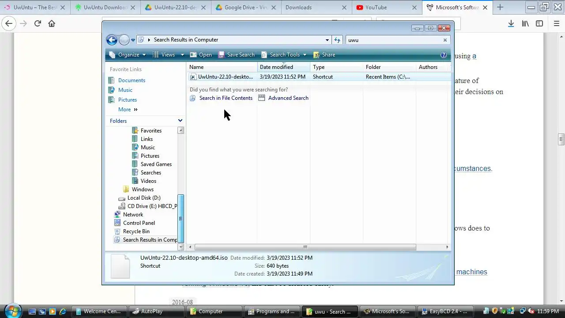565x318 pixels.
Task: Switch to the UwUntu – The Best browser tab
Action: (35, 8)
